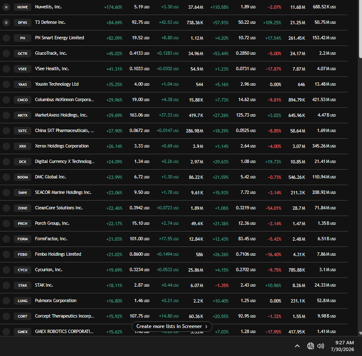
Task: Open the GCTK ticker badge
Action: [23, 53]
